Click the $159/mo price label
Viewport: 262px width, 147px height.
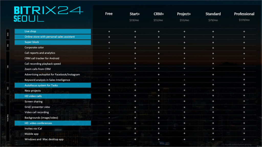244,20
